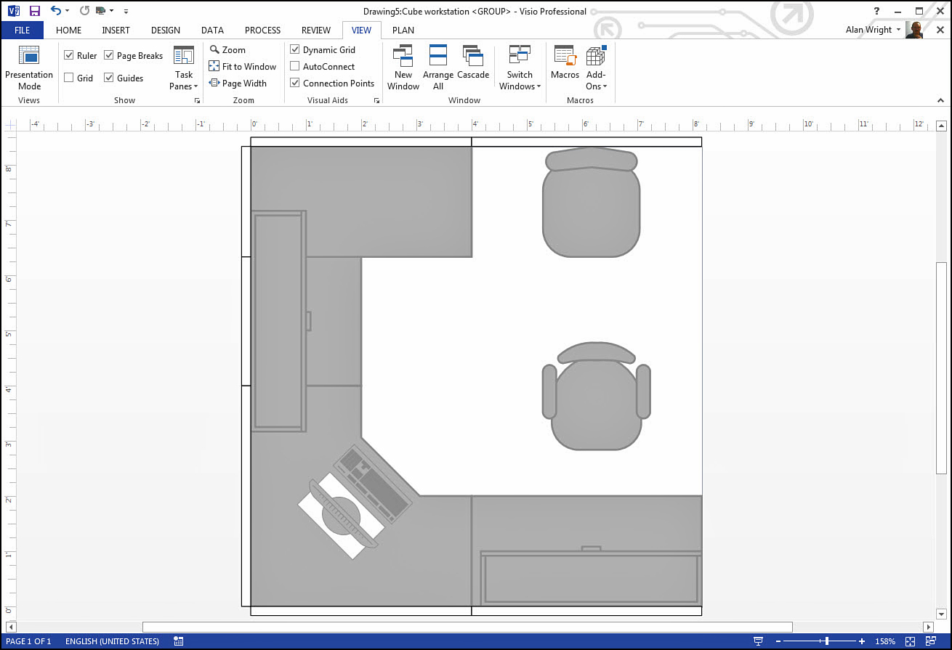This screenshot has height=650, width=952.
Task: Select the PROCESS tab
Action: point(262,30)
